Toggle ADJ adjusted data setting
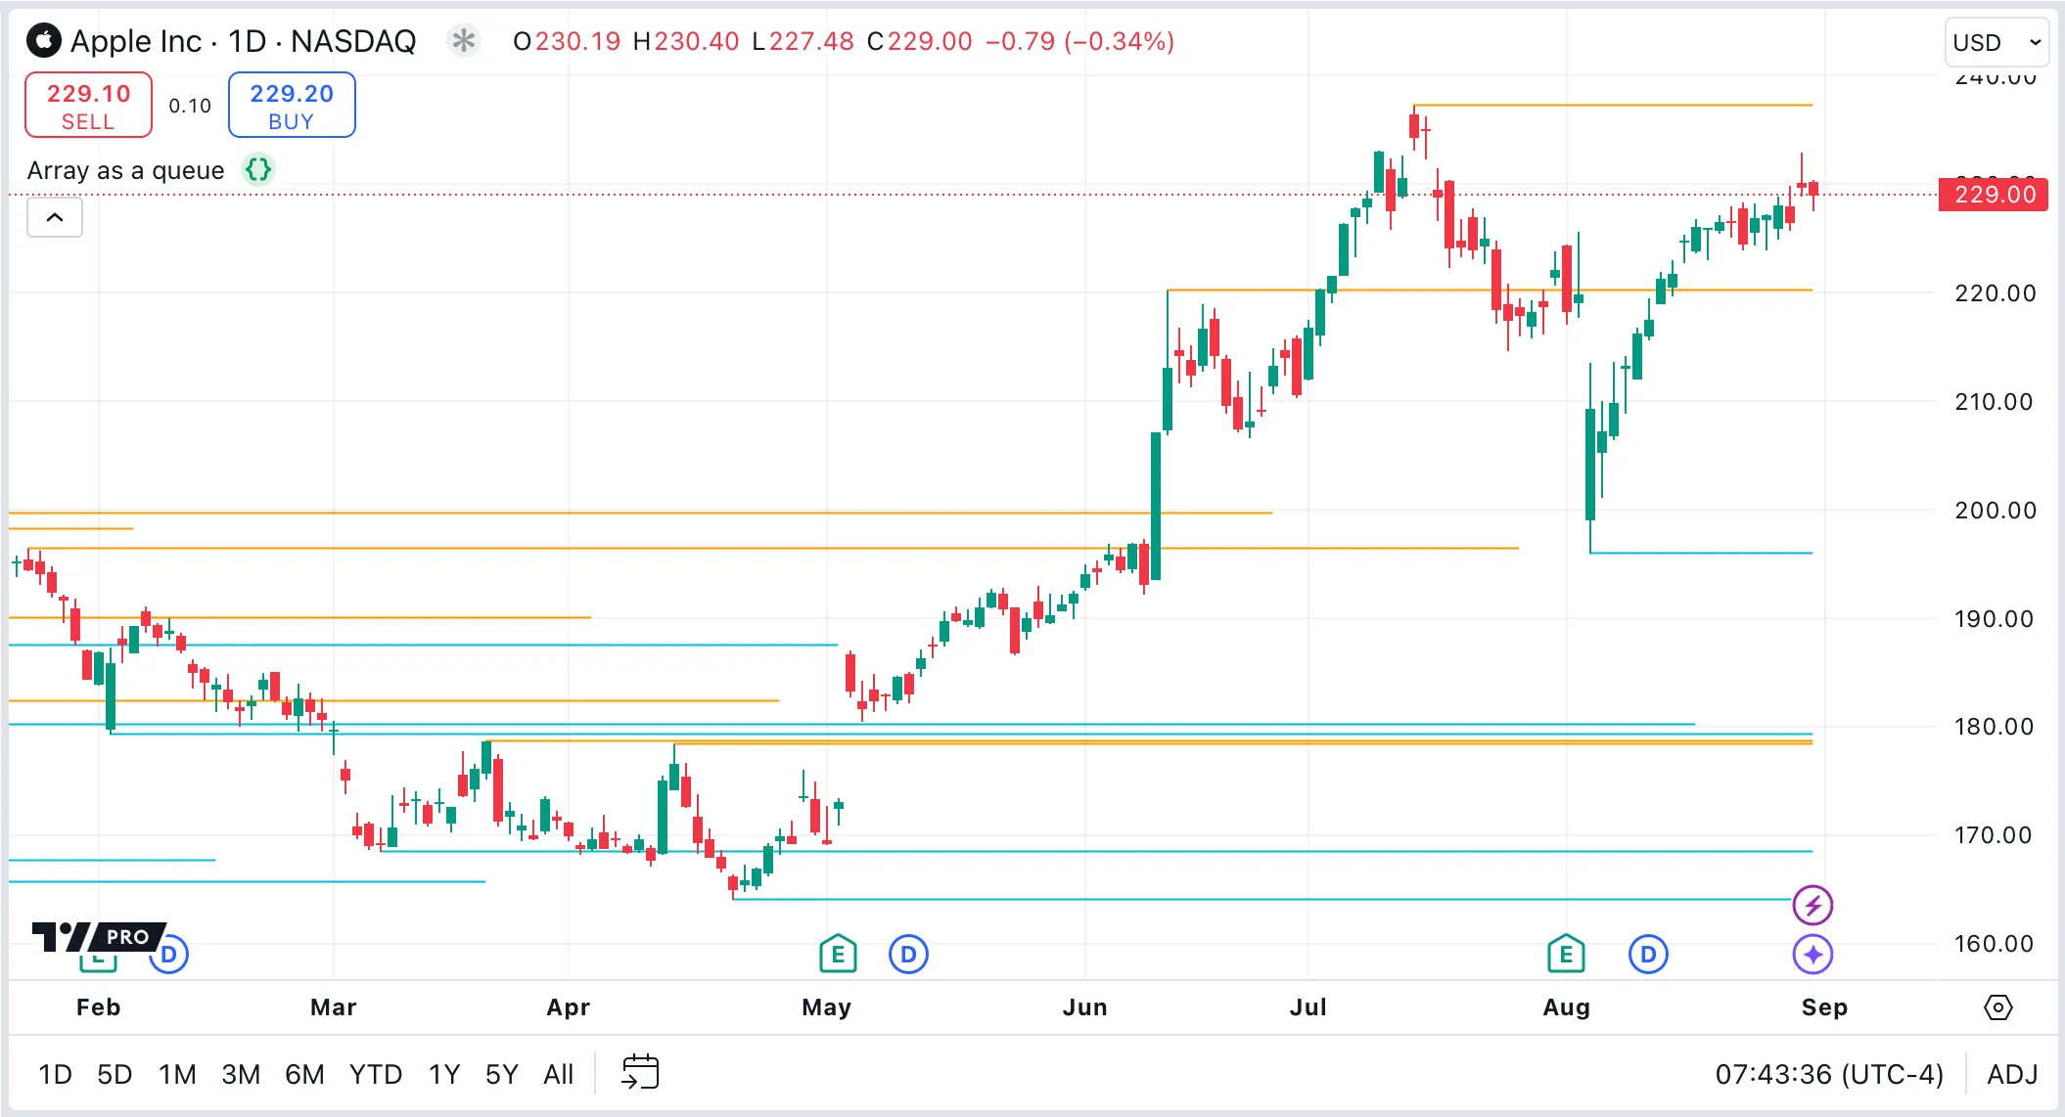The height and width of the screenshot is (1117, 2065). (x=2012, y=1074)
